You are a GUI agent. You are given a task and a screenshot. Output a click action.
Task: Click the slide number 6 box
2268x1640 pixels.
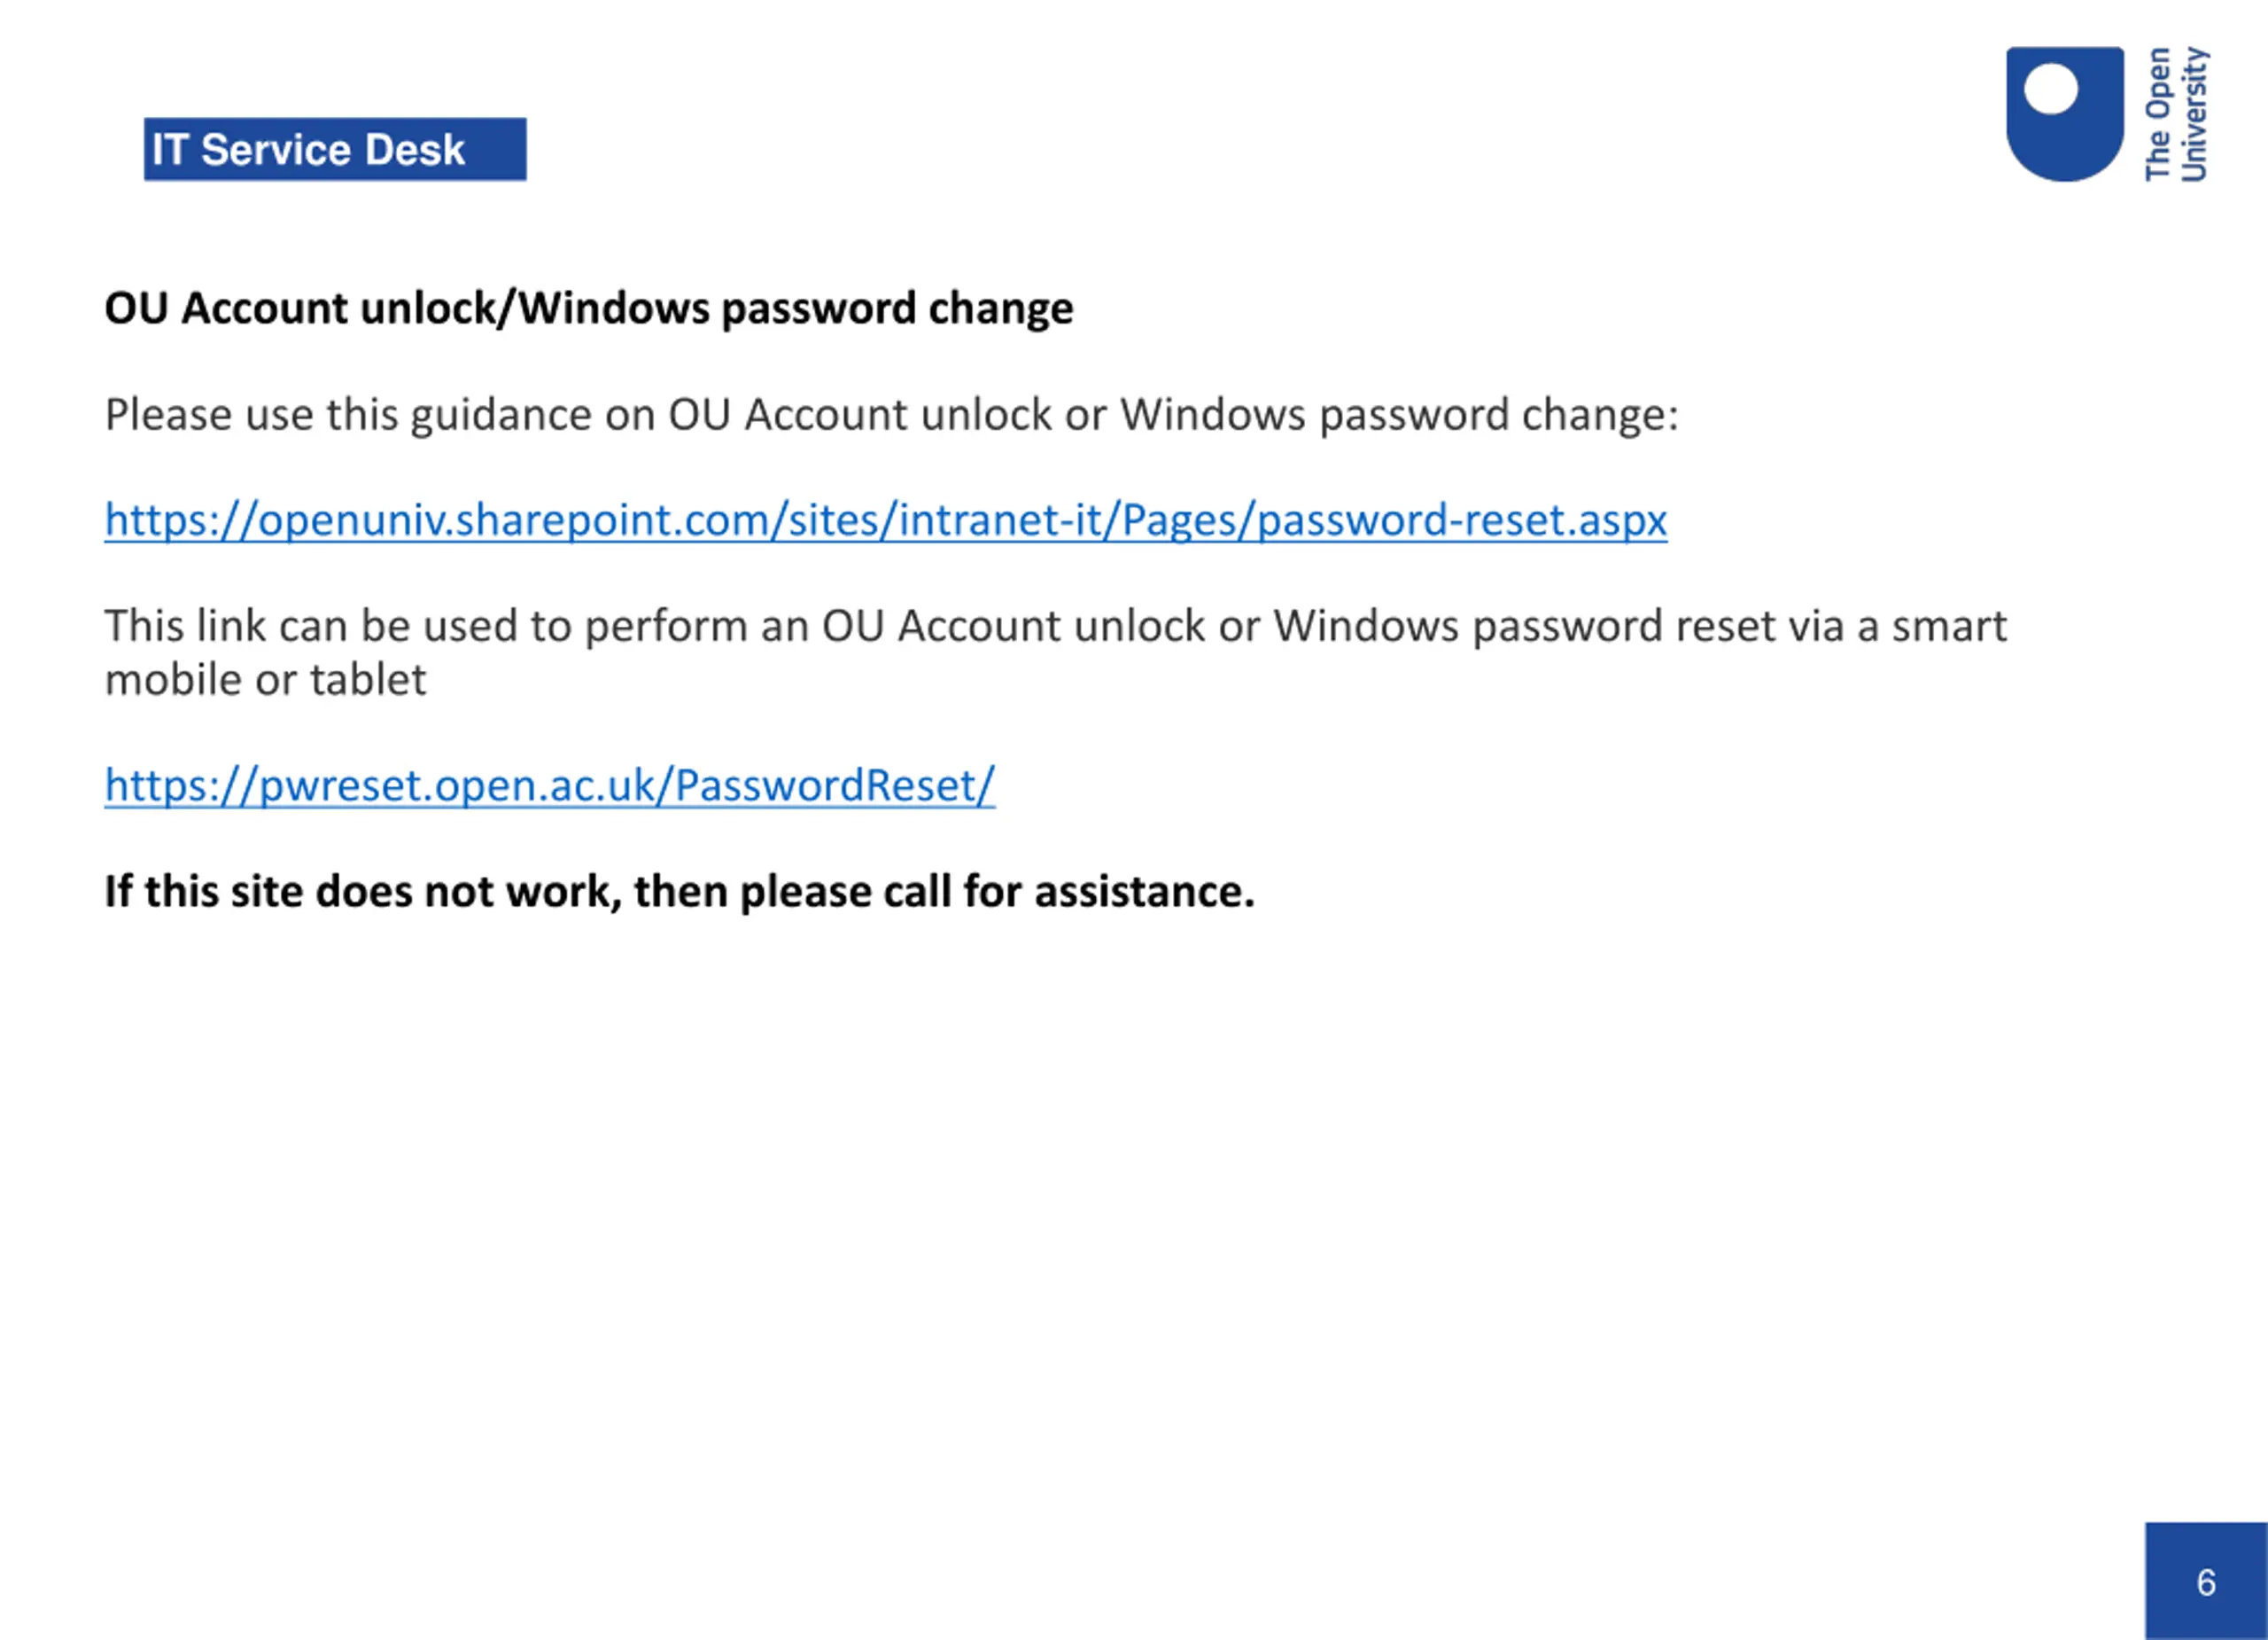pos(2205,1581)
